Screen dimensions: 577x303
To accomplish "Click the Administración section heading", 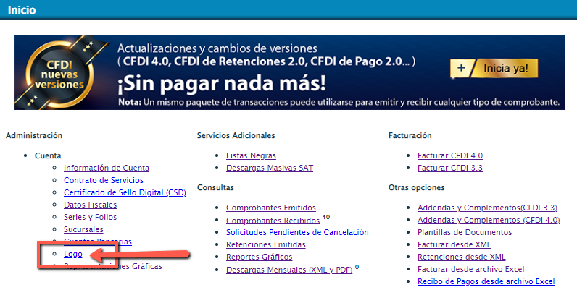I will tap(34, 135).
